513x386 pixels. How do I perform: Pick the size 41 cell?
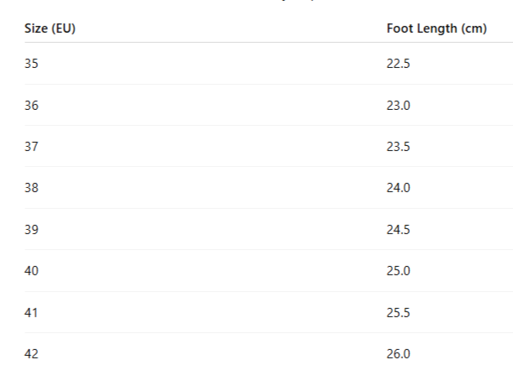(x=32, y=312)
